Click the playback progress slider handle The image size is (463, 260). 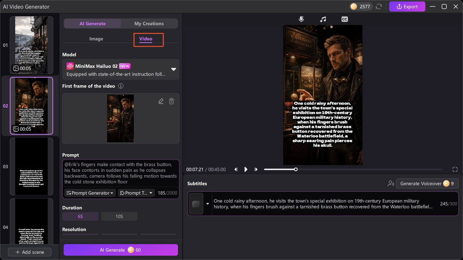pyautogui.click(x=296, y=169)
